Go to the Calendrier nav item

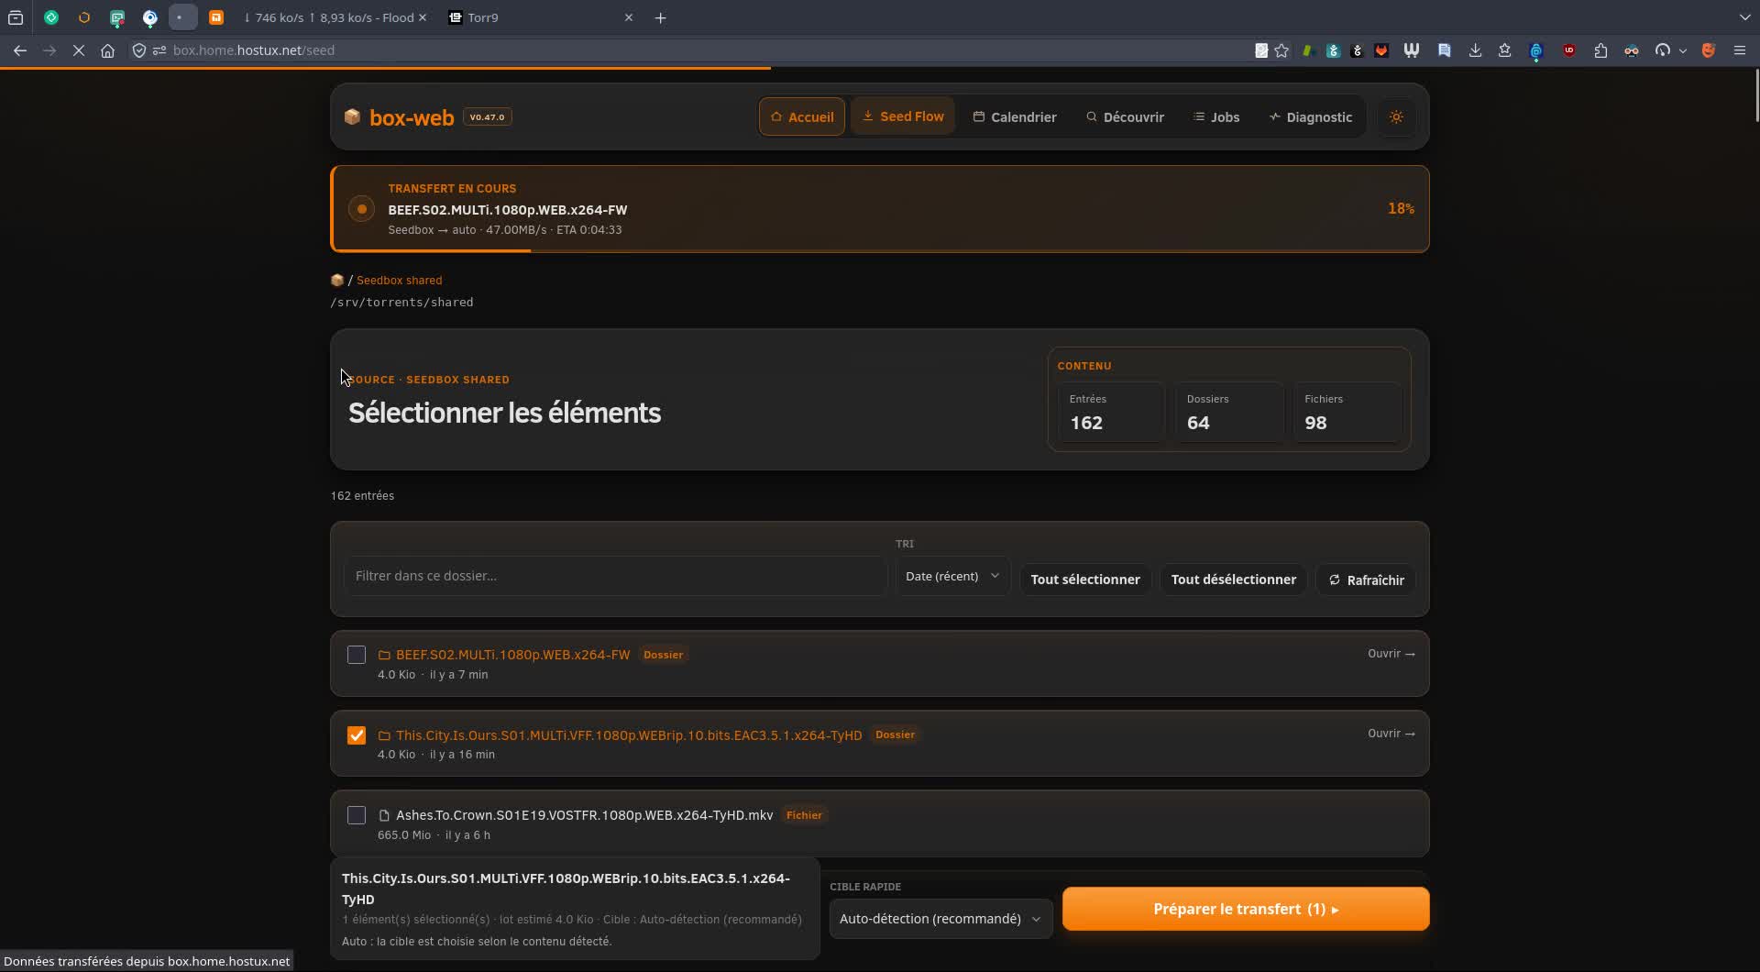[x=1014, y=117]
